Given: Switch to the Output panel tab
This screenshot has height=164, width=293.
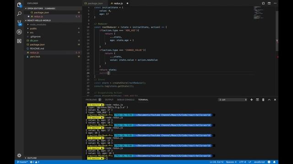Looking at the screenshot, I should (109, 100).
